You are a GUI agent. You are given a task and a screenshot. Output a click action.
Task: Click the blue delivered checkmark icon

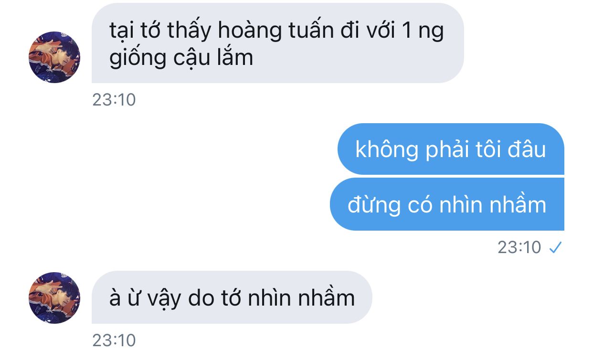[x=555, y=247]
